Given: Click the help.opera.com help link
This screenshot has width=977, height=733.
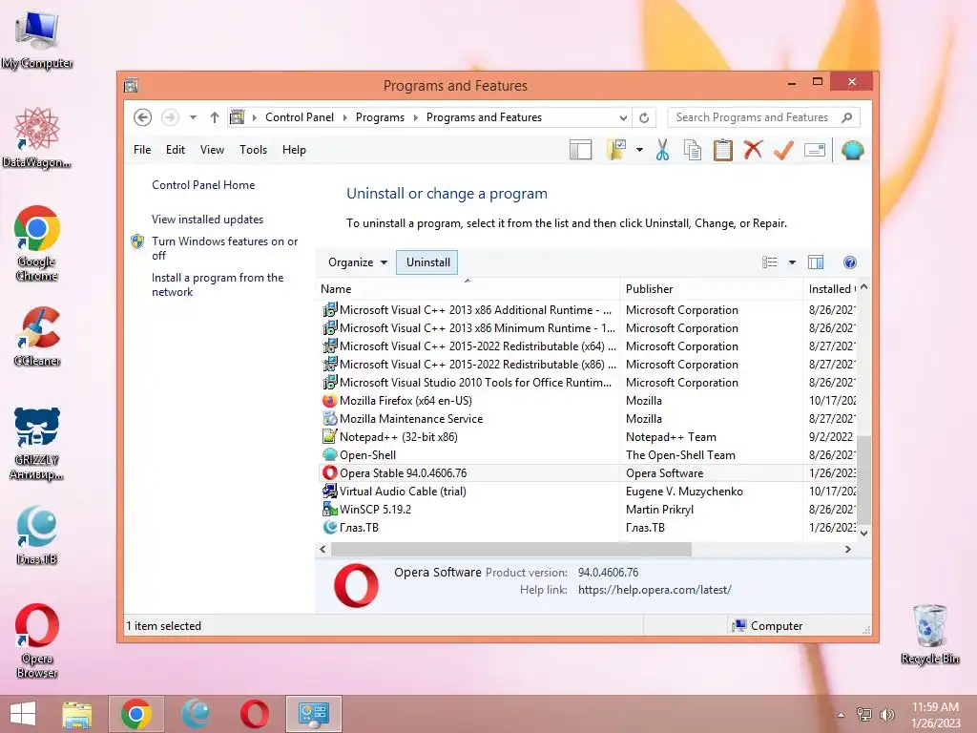Looking at the screenshot, I should (655, 590).
